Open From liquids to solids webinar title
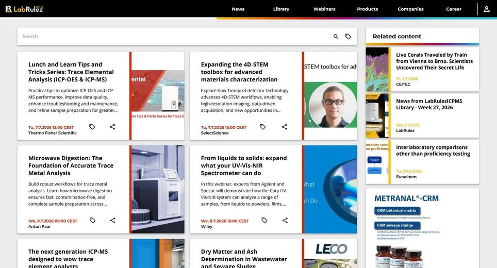 [x=244, y=165]
